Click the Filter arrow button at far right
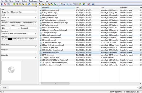Image resolution: width=142 pixels, height=93 pixels. point(140,87)
